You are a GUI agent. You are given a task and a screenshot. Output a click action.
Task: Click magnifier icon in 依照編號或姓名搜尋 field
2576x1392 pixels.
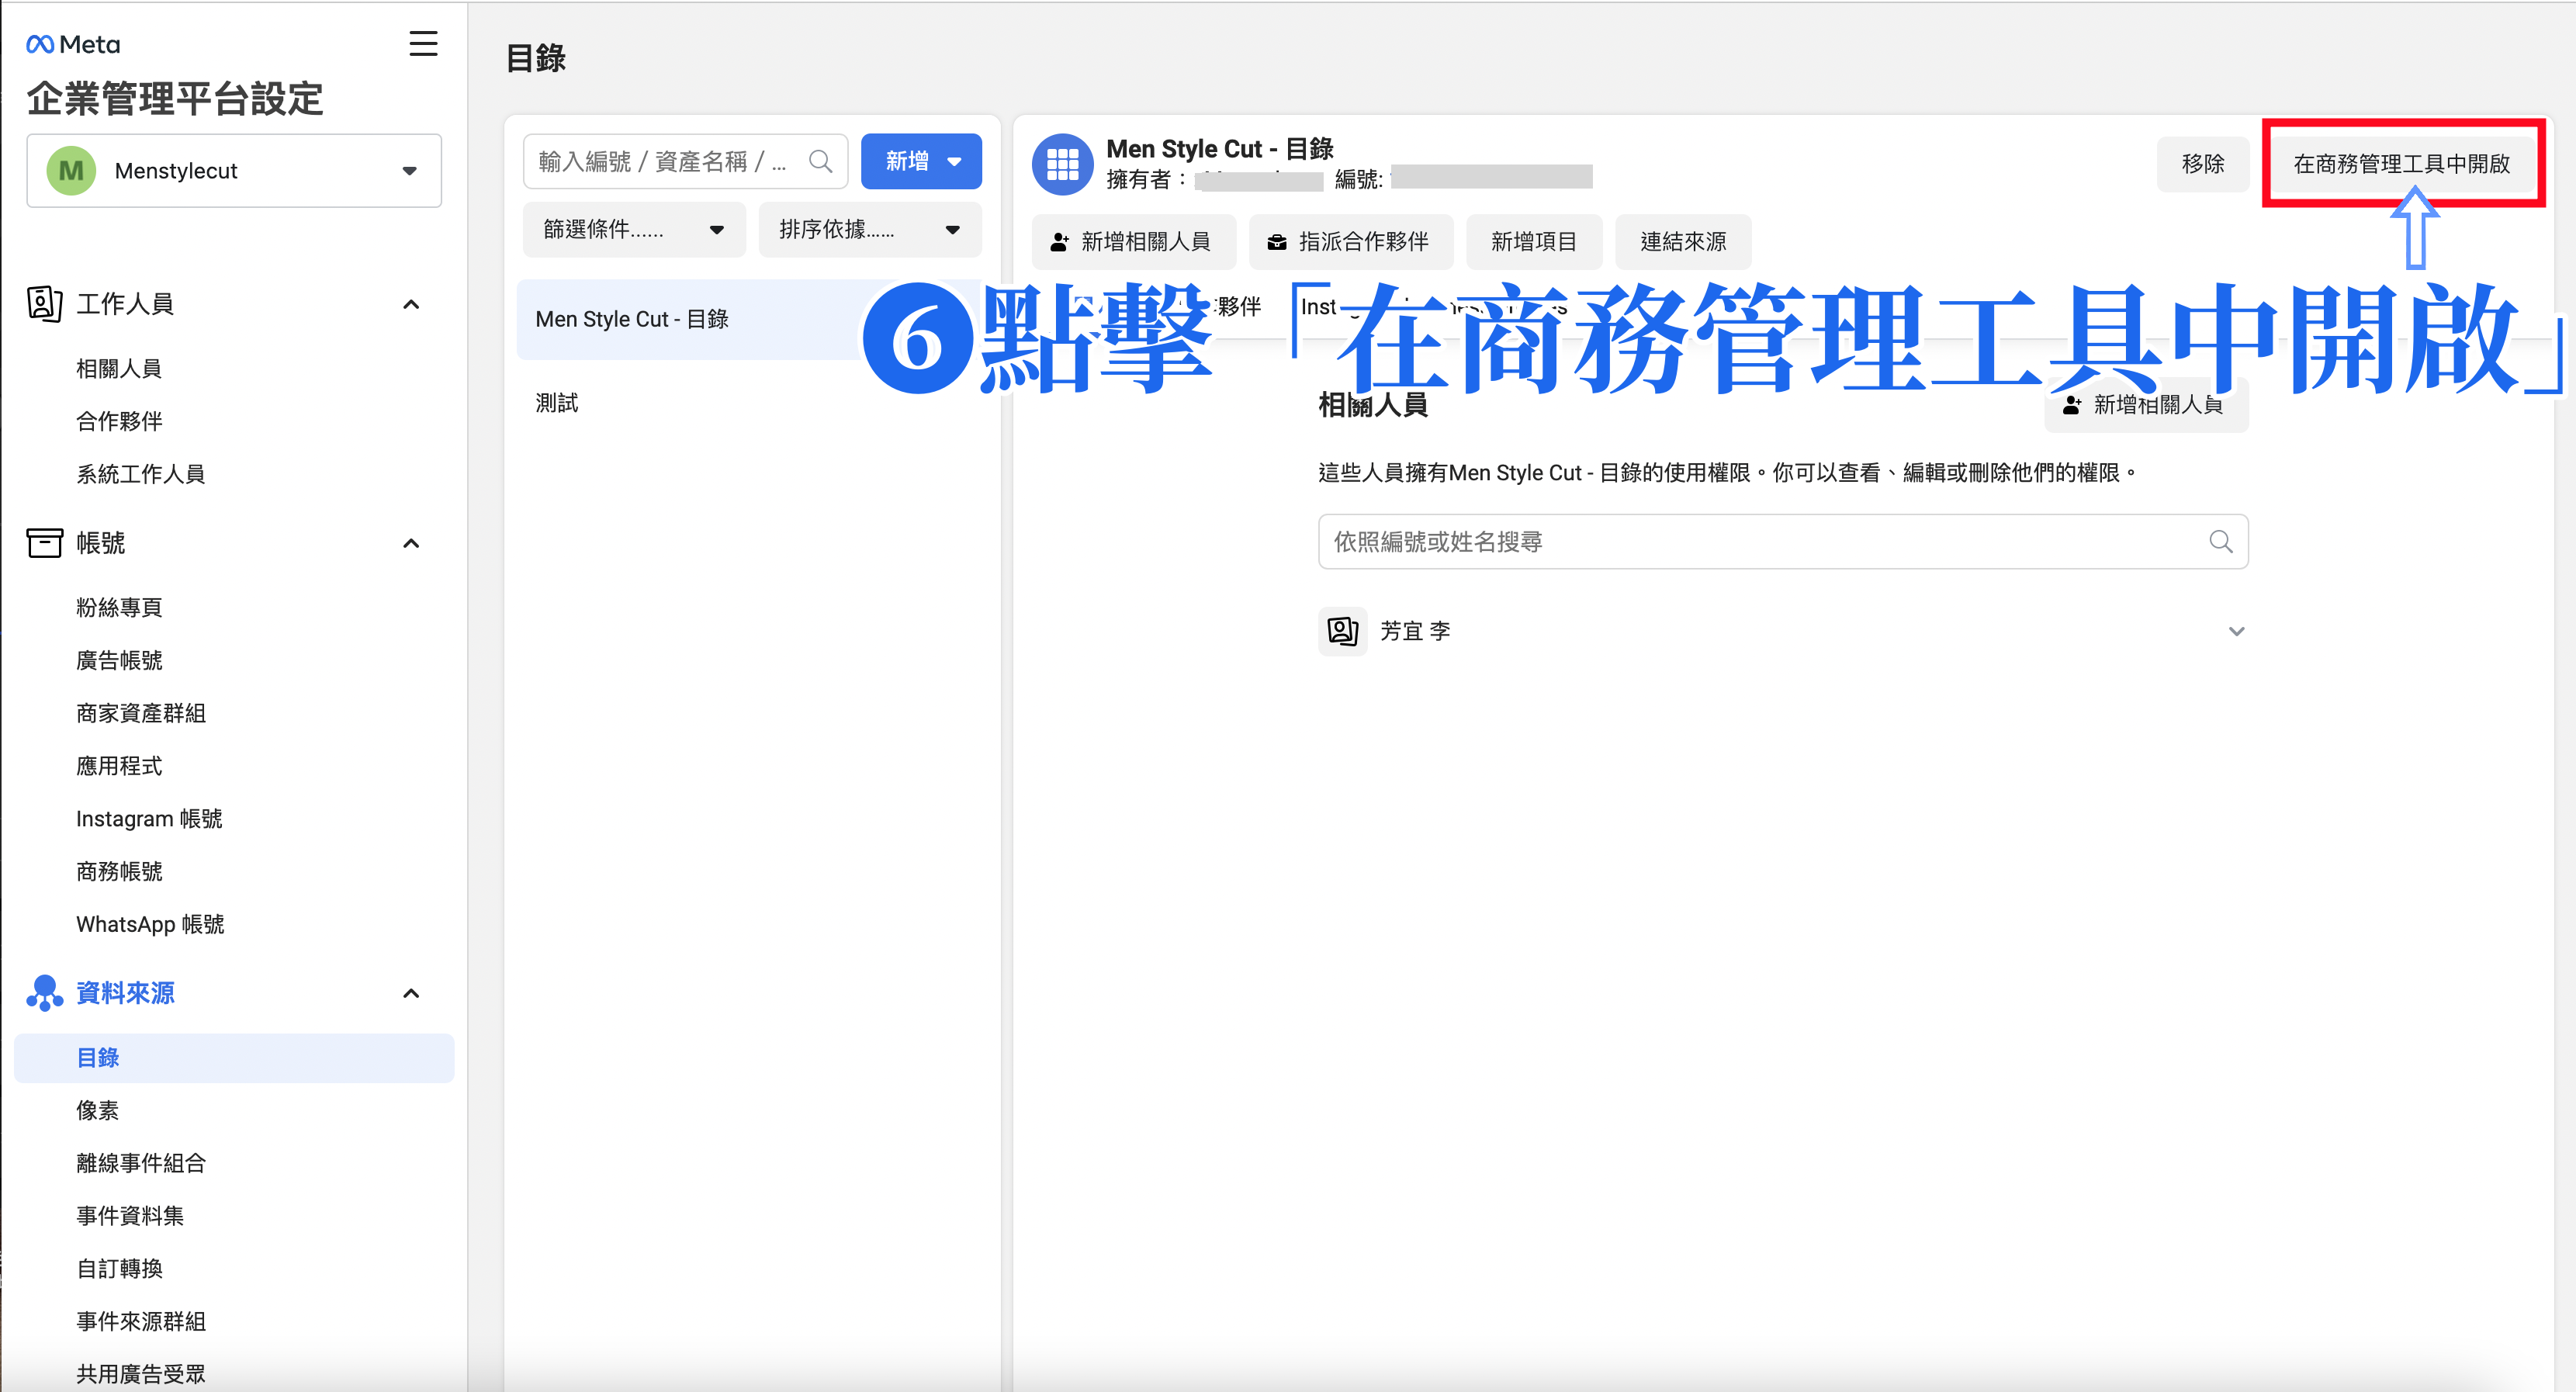[x=2221, y=542]
